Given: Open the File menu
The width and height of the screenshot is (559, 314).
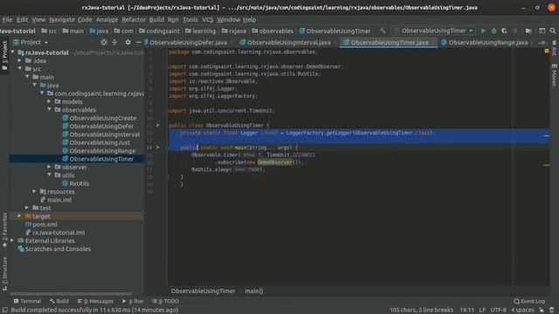Looking at the screenshot, I should click(x=7, y=19).
